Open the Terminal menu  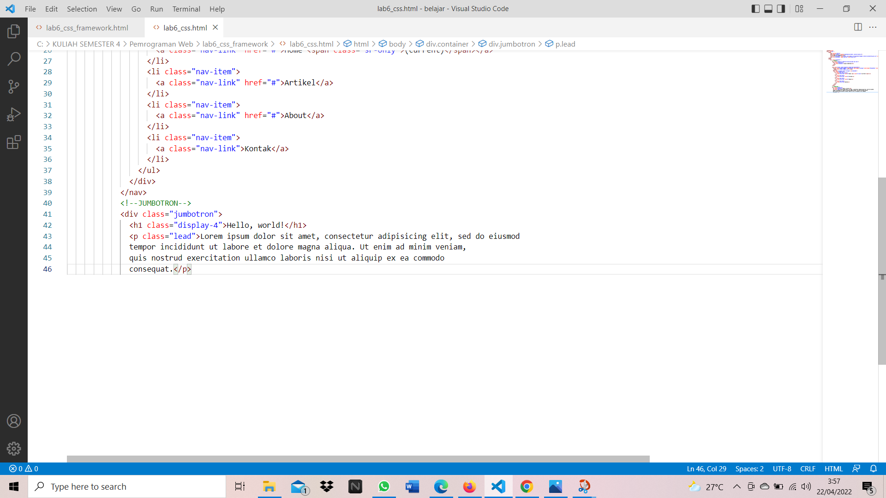pos(186,9)
